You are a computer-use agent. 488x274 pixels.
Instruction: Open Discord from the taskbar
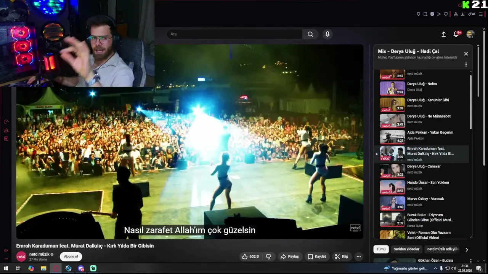pyautogui.click(x=81, y=268)
